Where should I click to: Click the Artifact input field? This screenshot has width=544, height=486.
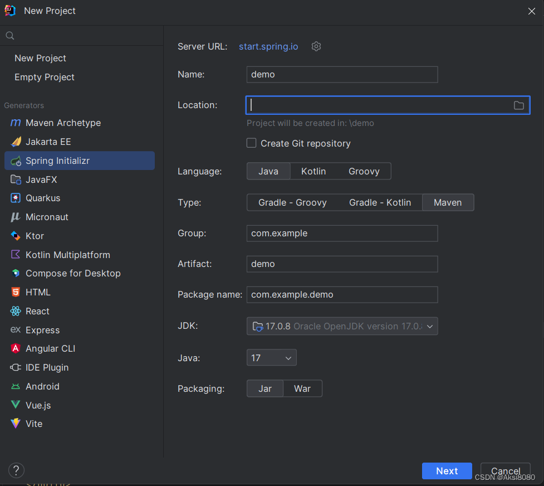(342, 264)
